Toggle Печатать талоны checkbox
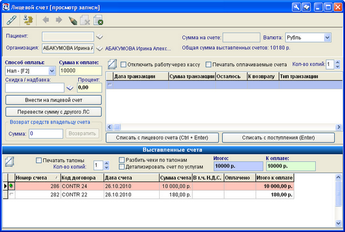 pyautogui.click(x=39, y=161)
